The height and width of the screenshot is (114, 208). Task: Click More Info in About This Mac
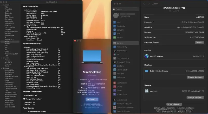pyautogui.click(x=92, y=99)
